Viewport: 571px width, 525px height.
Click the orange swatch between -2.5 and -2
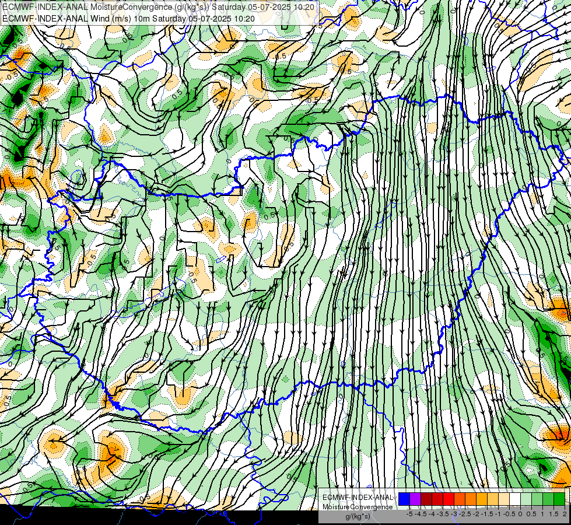[x=471, y=499]
